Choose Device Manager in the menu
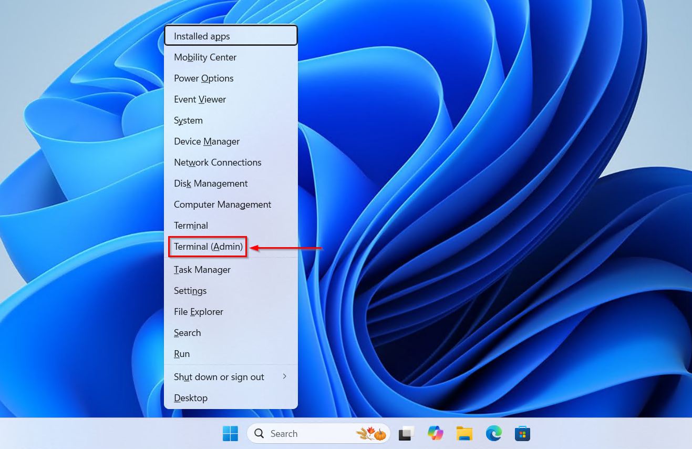692x449 pixels. (206, 141)
